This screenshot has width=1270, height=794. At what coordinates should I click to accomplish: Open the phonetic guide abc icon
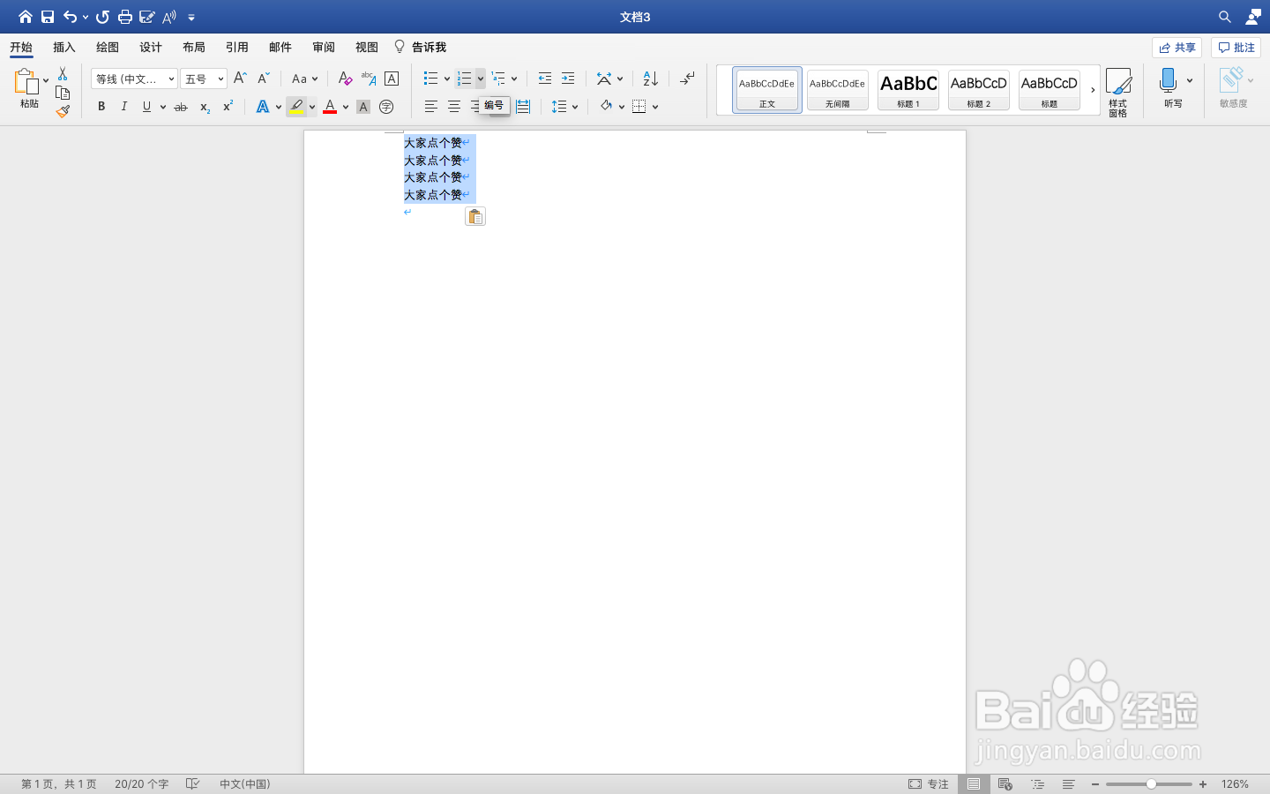pos(369,79)
